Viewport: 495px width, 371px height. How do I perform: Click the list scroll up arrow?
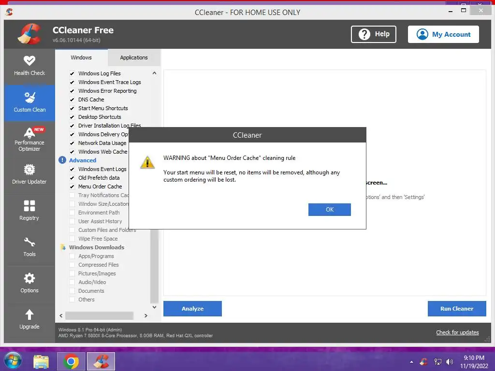click(154, 73)
